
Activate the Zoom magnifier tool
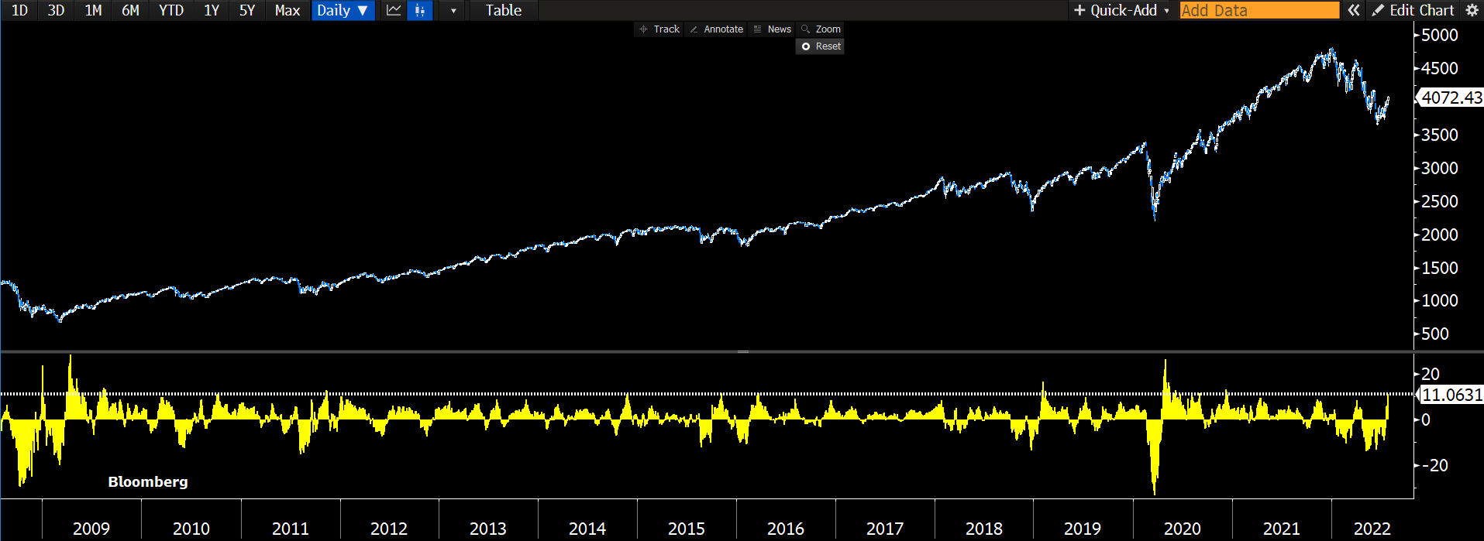821,29
